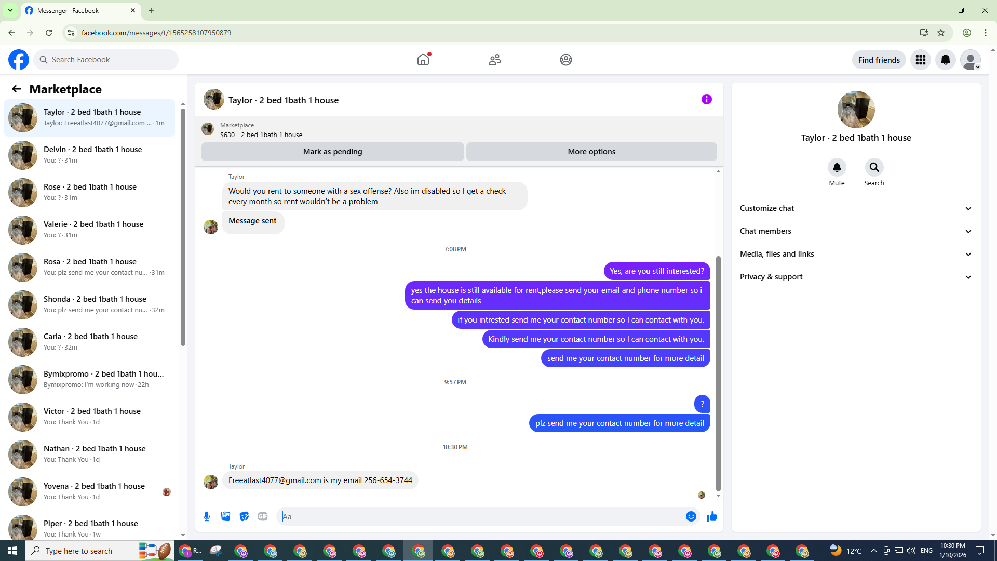Mute the conversation with bell icon
The width and height of the screenshot is (997, 561).
tap(837, 167)
